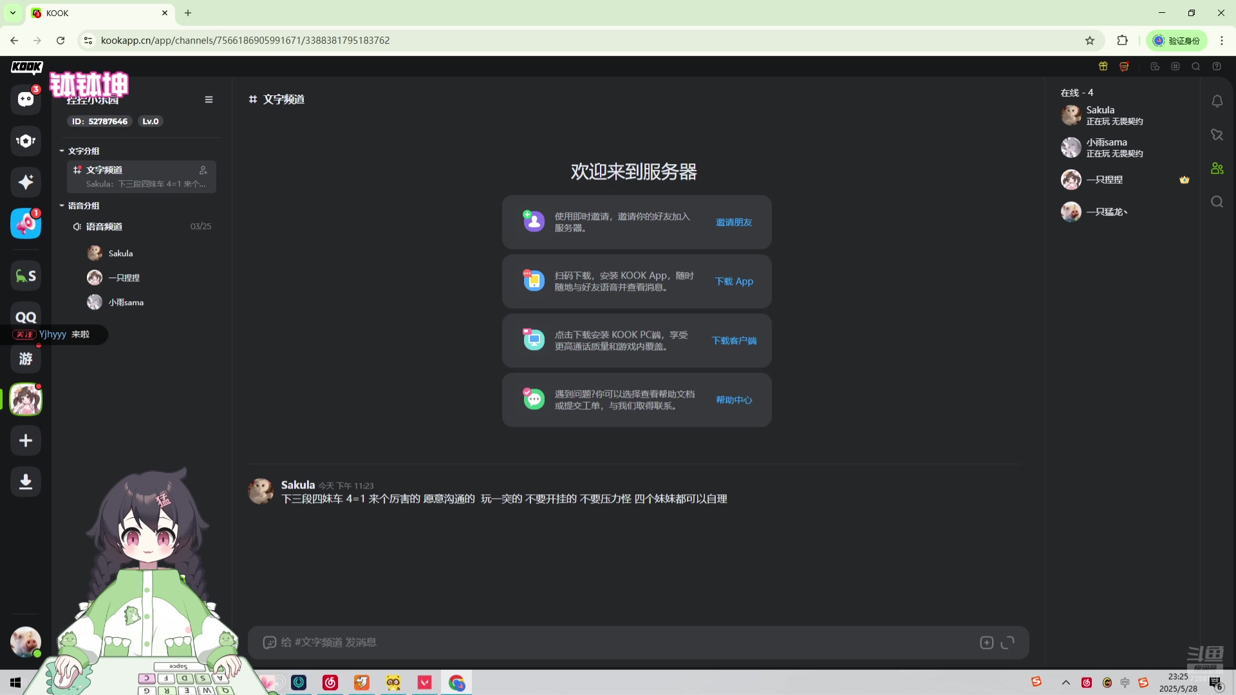This screenshot has width=1236, height=695.
Task: Open the browser three-dot menu
Action: tap(1222, 41)
